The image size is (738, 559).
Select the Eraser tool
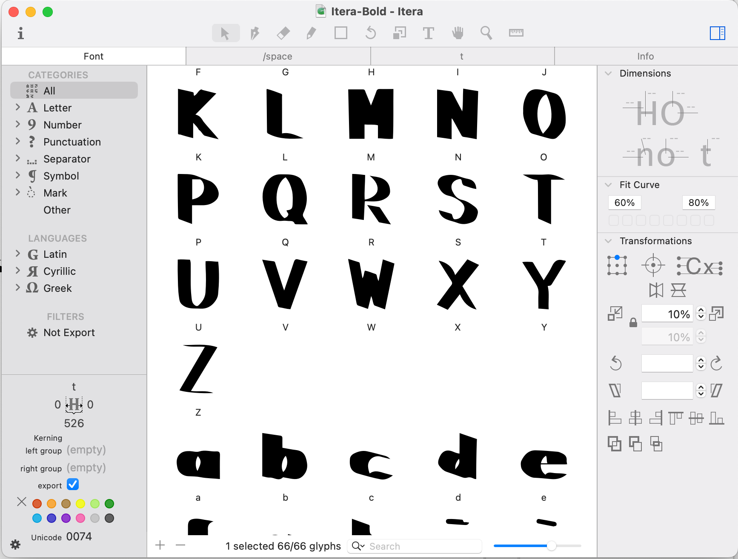[x=283, y=33]
